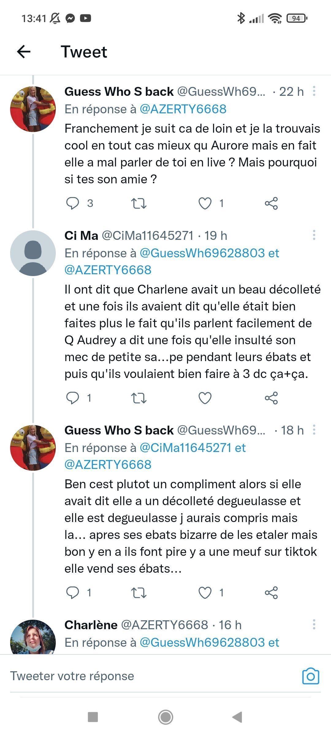Share the 22 h Guess Who tweet

[x=271, y=203]
